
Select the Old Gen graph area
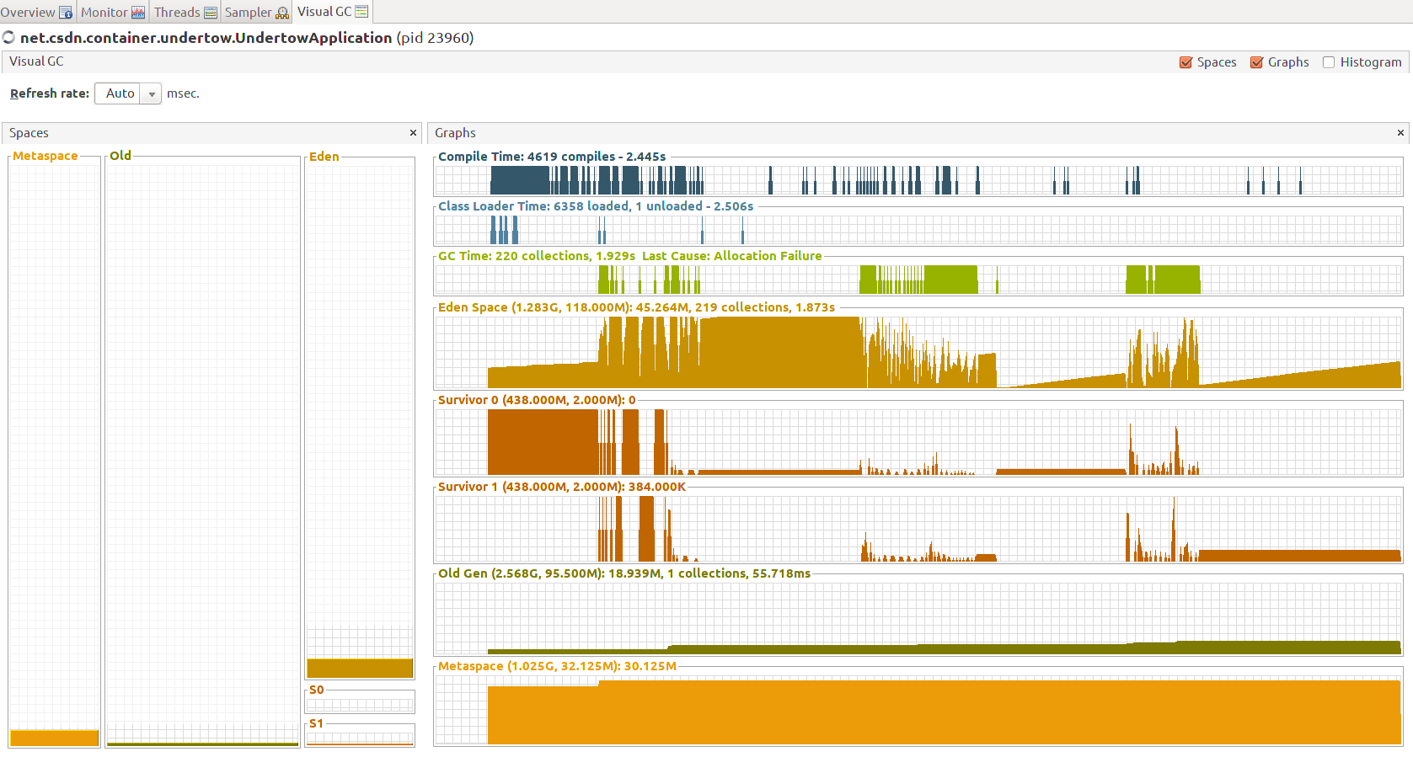click(x=918, y=619)
